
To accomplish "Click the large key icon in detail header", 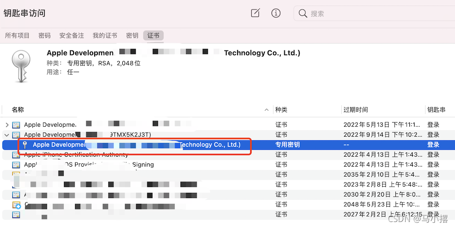I will click(21, 66).
